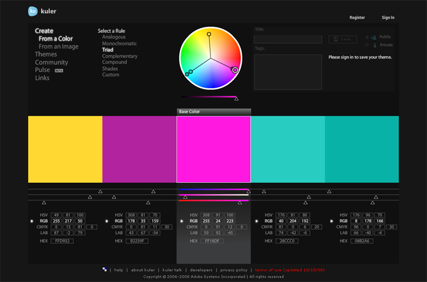Open the privacy policy link
Screen dimensions: 427x282
pyautogui.click(x=234, y=270)
